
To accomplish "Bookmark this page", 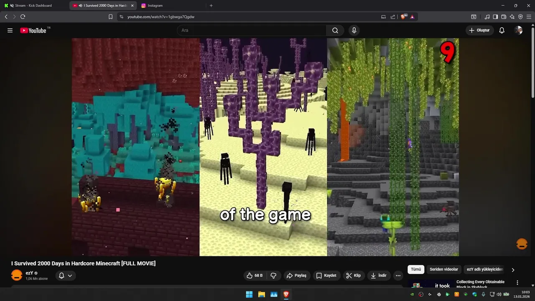I will point(110,17).
